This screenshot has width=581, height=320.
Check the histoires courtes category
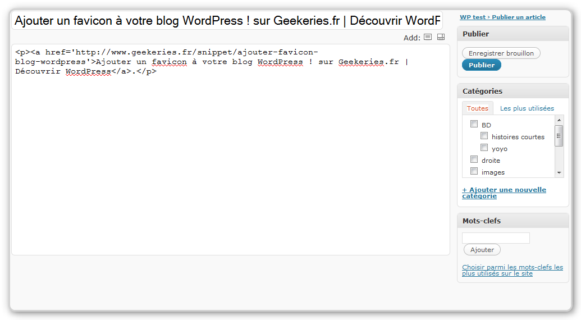coord(484,135)
